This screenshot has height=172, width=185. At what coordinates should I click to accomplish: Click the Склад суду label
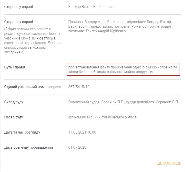(14, 102)
